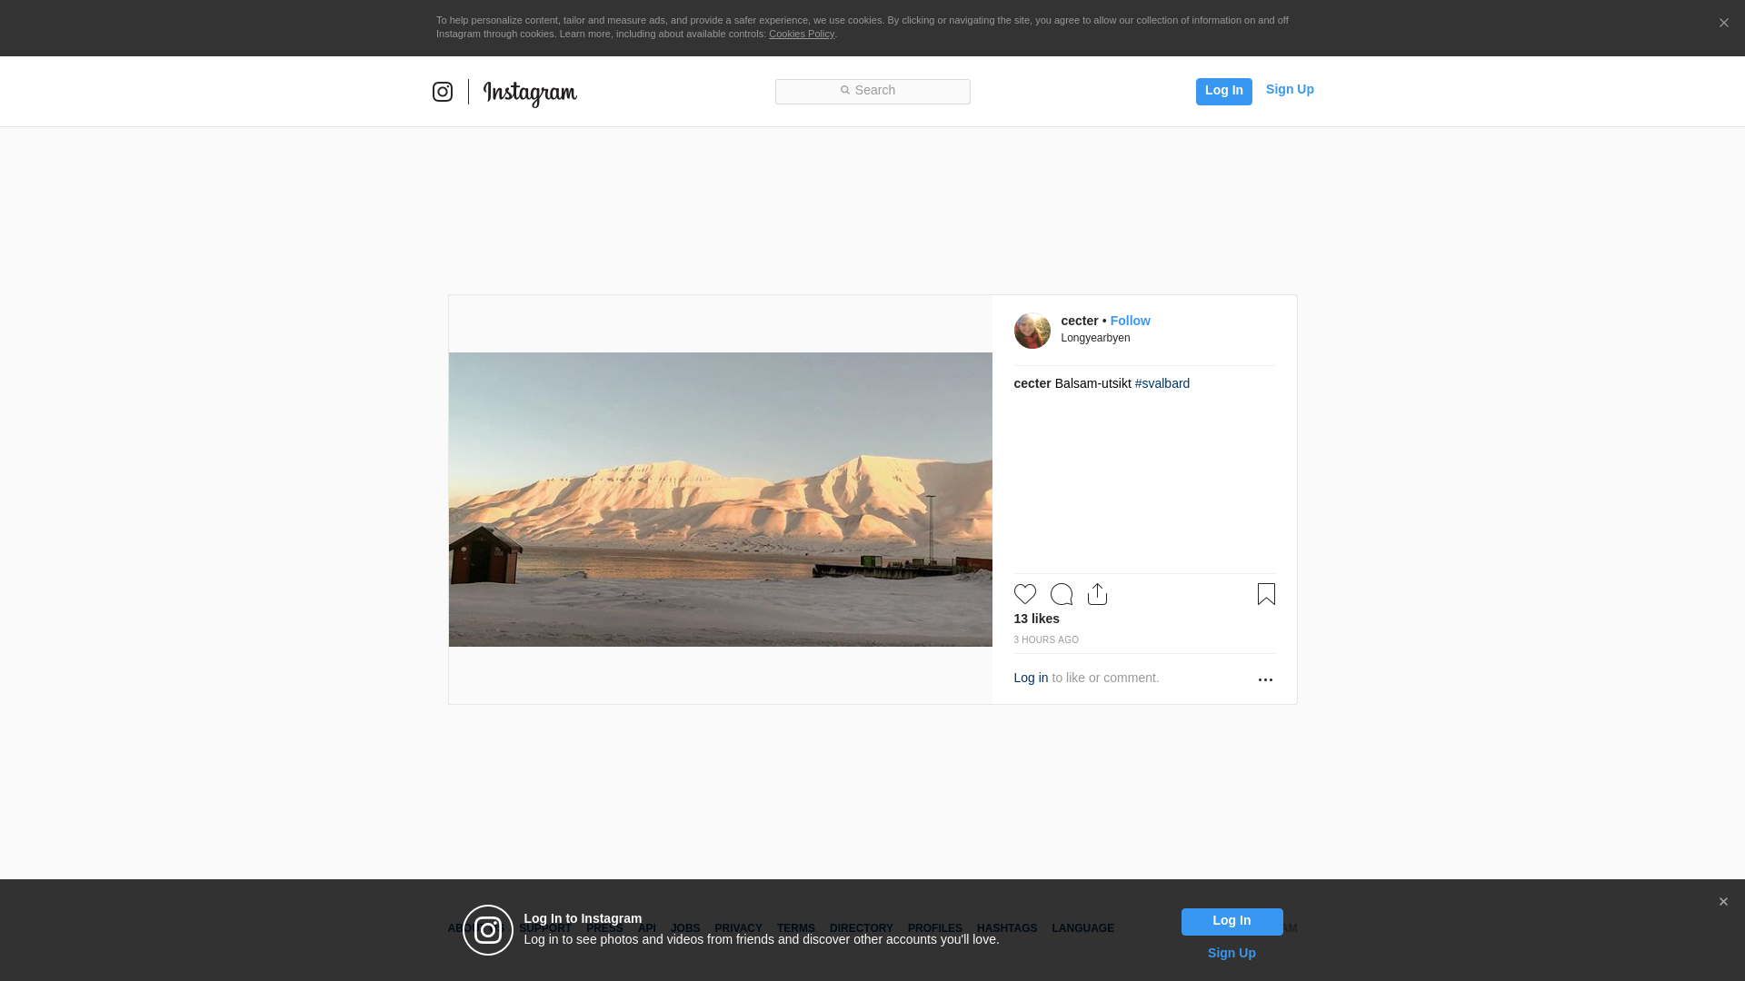Click the comment speech bubble icon
The height and width of the screenshot is (981, 1745).
coord(1061,594)
